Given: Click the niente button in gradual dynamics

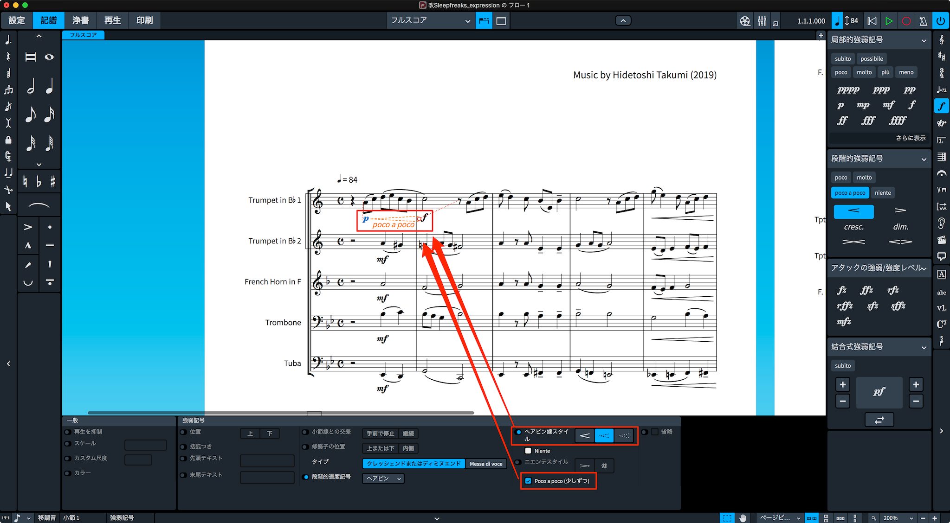Looking at the screenshot, I should (x=883, y=193).
